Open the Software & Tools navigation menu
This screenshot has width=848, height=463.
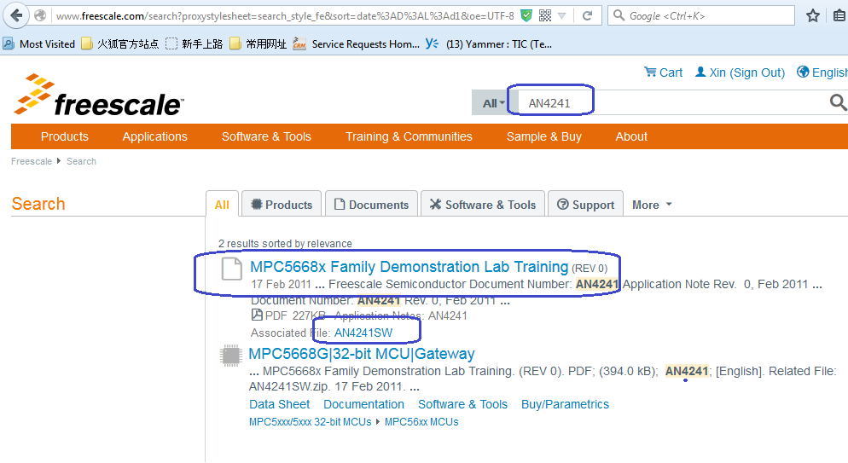click(x=266, y=136)
